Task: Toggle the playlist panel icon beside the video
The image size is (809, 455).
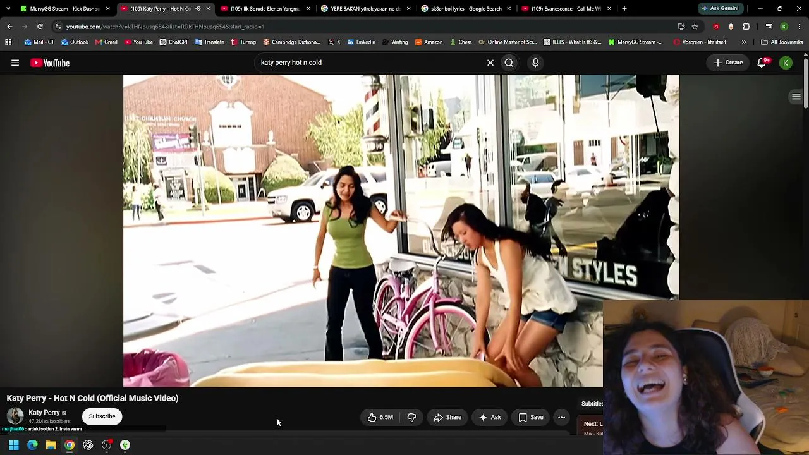Action: pos(796,97)
